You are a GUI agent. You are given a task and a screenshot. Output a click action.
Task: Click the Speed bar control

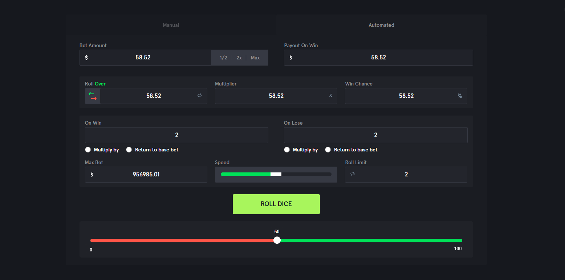(x=276, y=174)
